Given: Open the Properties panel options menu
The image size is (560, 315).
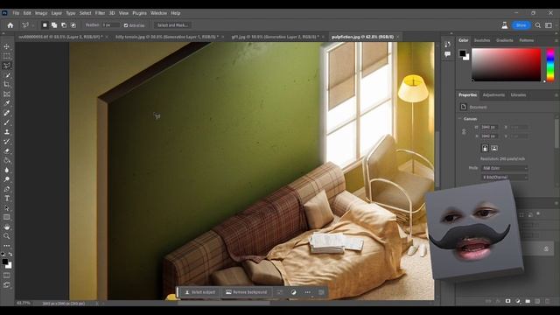Looking at the screenshot, I should tap(556, 95).
